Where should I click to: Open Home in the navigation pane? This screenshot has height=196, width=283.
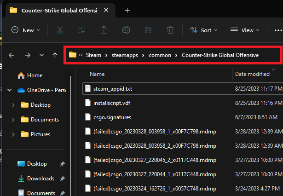click(x=35, y=75)
